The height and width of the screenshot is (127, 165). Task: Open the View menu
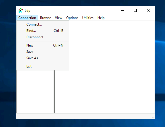[58, 18]
